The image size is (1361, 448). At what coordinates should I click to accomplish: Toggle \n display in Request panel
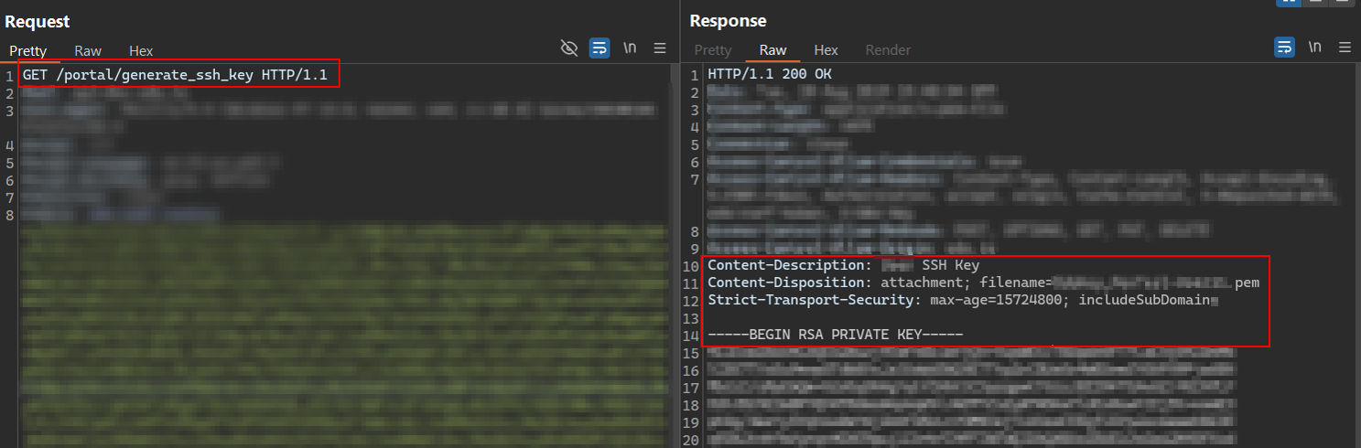click(630, 48)
